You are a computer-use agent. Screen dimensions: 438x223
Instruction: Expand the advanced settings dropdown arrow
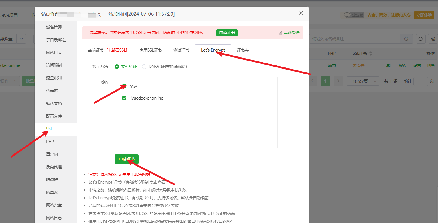pos(21,39)
